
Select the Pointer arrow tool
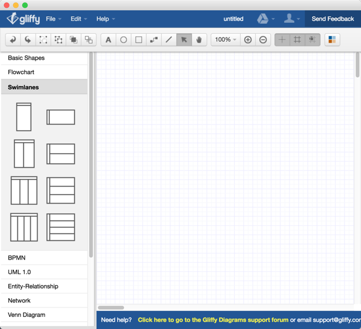click(x=184, y=40)
